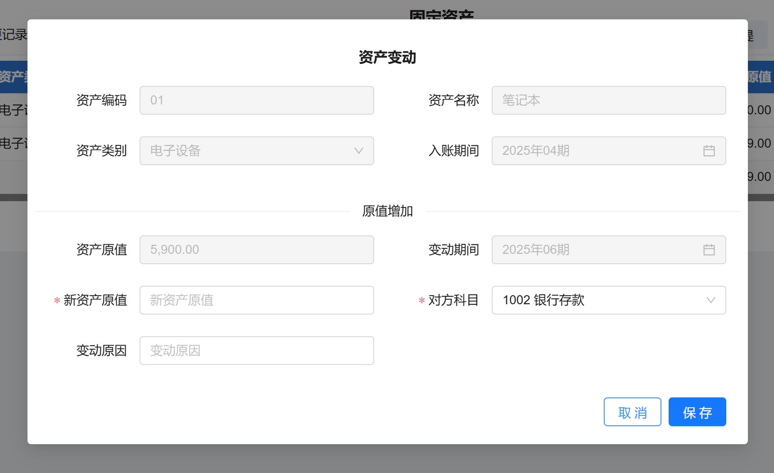Click into the 变动原因 text field

coord(256,351)
